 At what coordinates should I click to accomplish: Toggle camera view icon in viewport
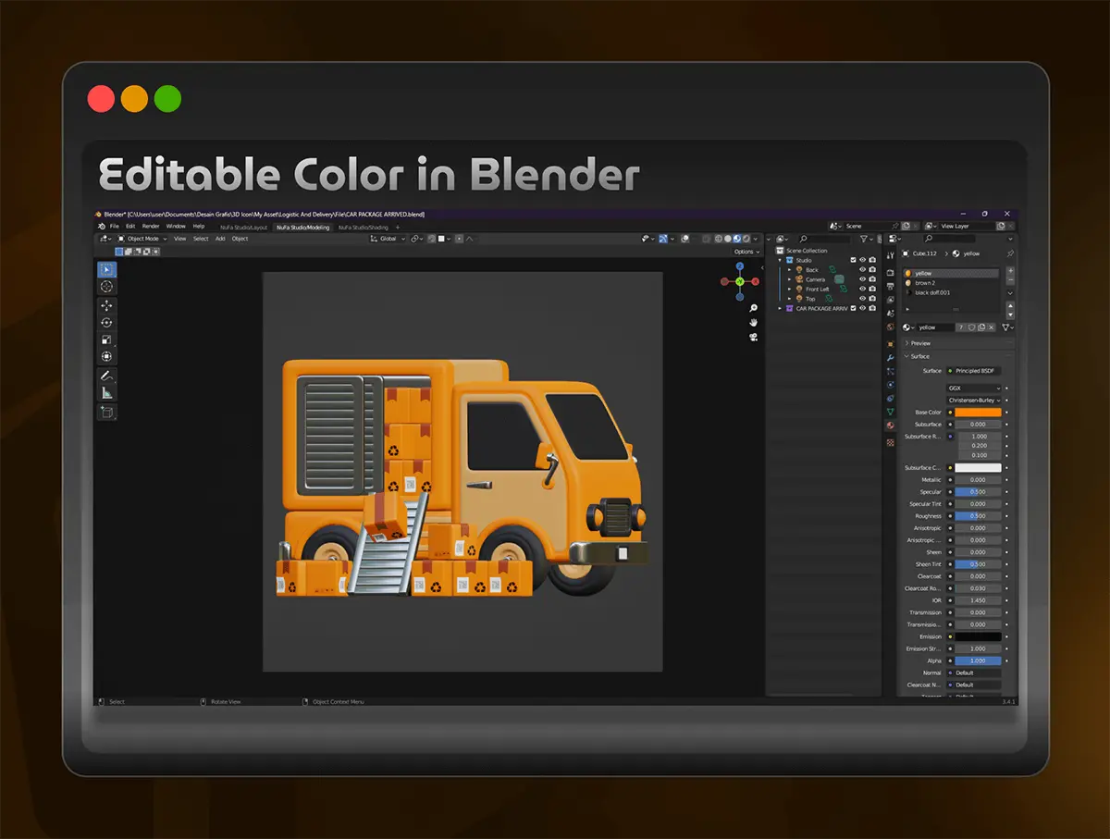pyautogui.click(x=754, y=337)
